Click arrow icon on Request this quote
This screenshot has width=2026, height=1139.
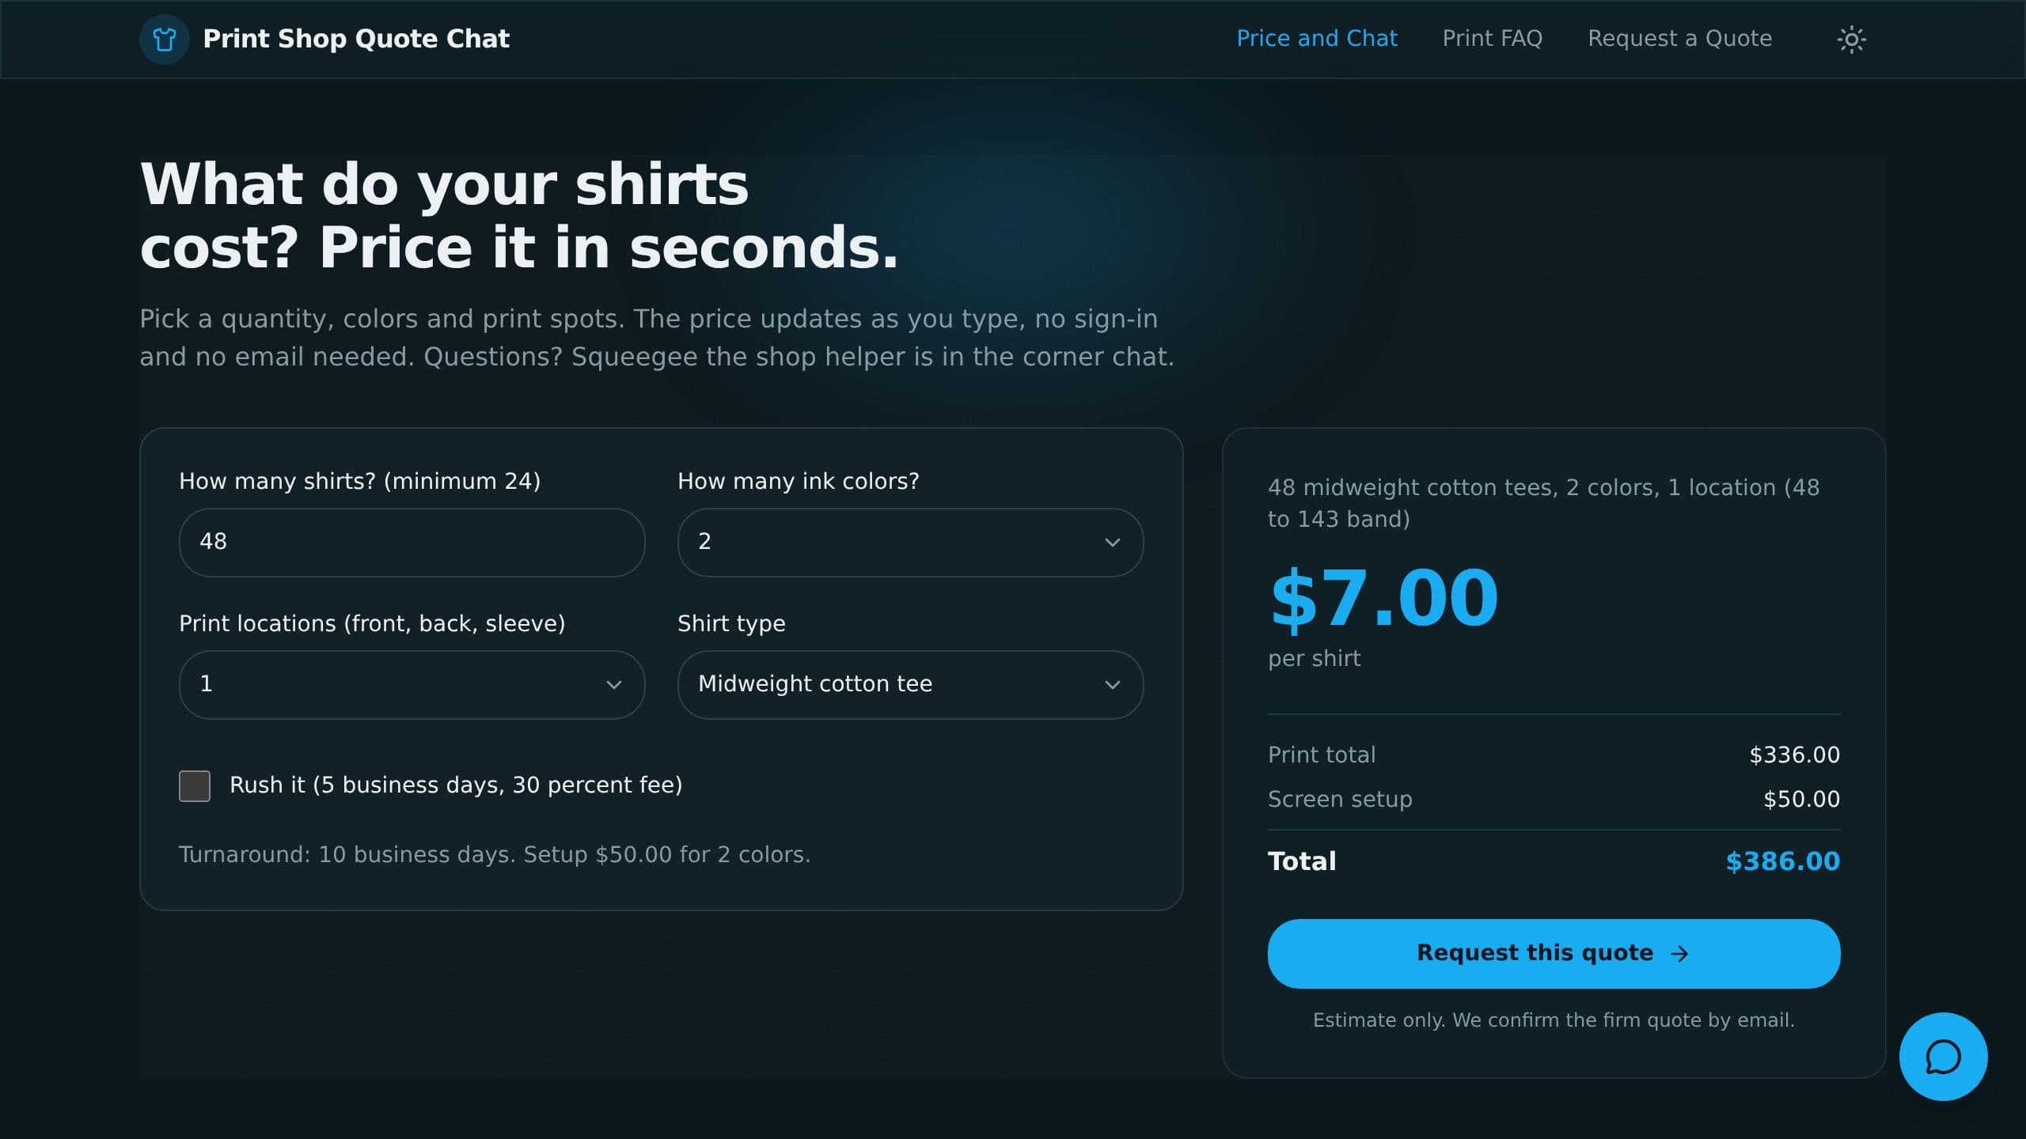click(x=1679, y=954)
